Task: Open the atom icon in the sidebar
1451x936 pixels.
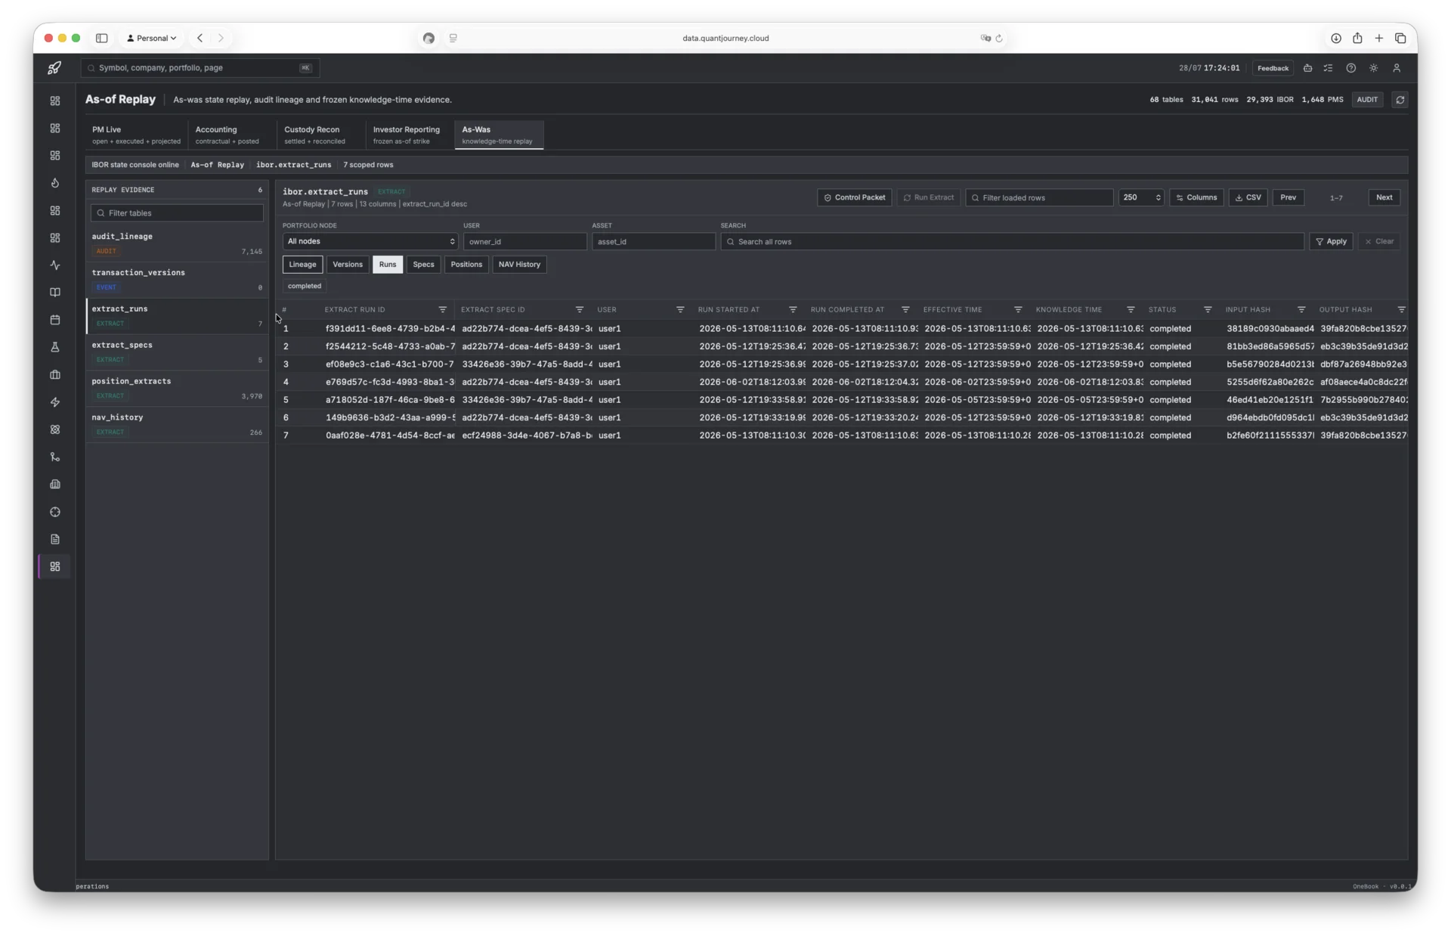Action: (55, 429)
